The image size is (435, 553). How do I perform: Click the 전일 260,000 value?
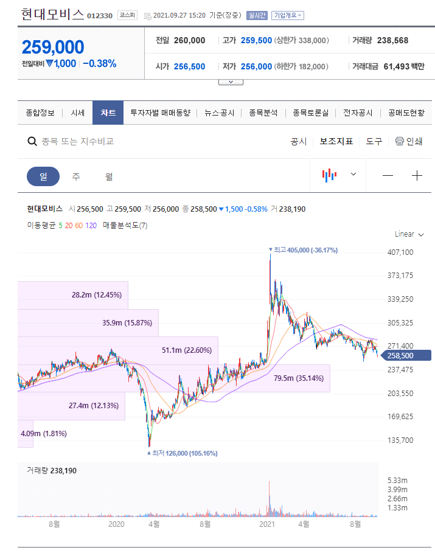tap(189, 40)
